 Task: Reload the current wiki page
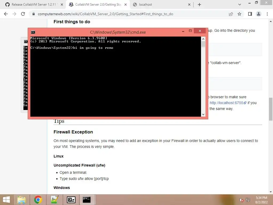point(23,14)
